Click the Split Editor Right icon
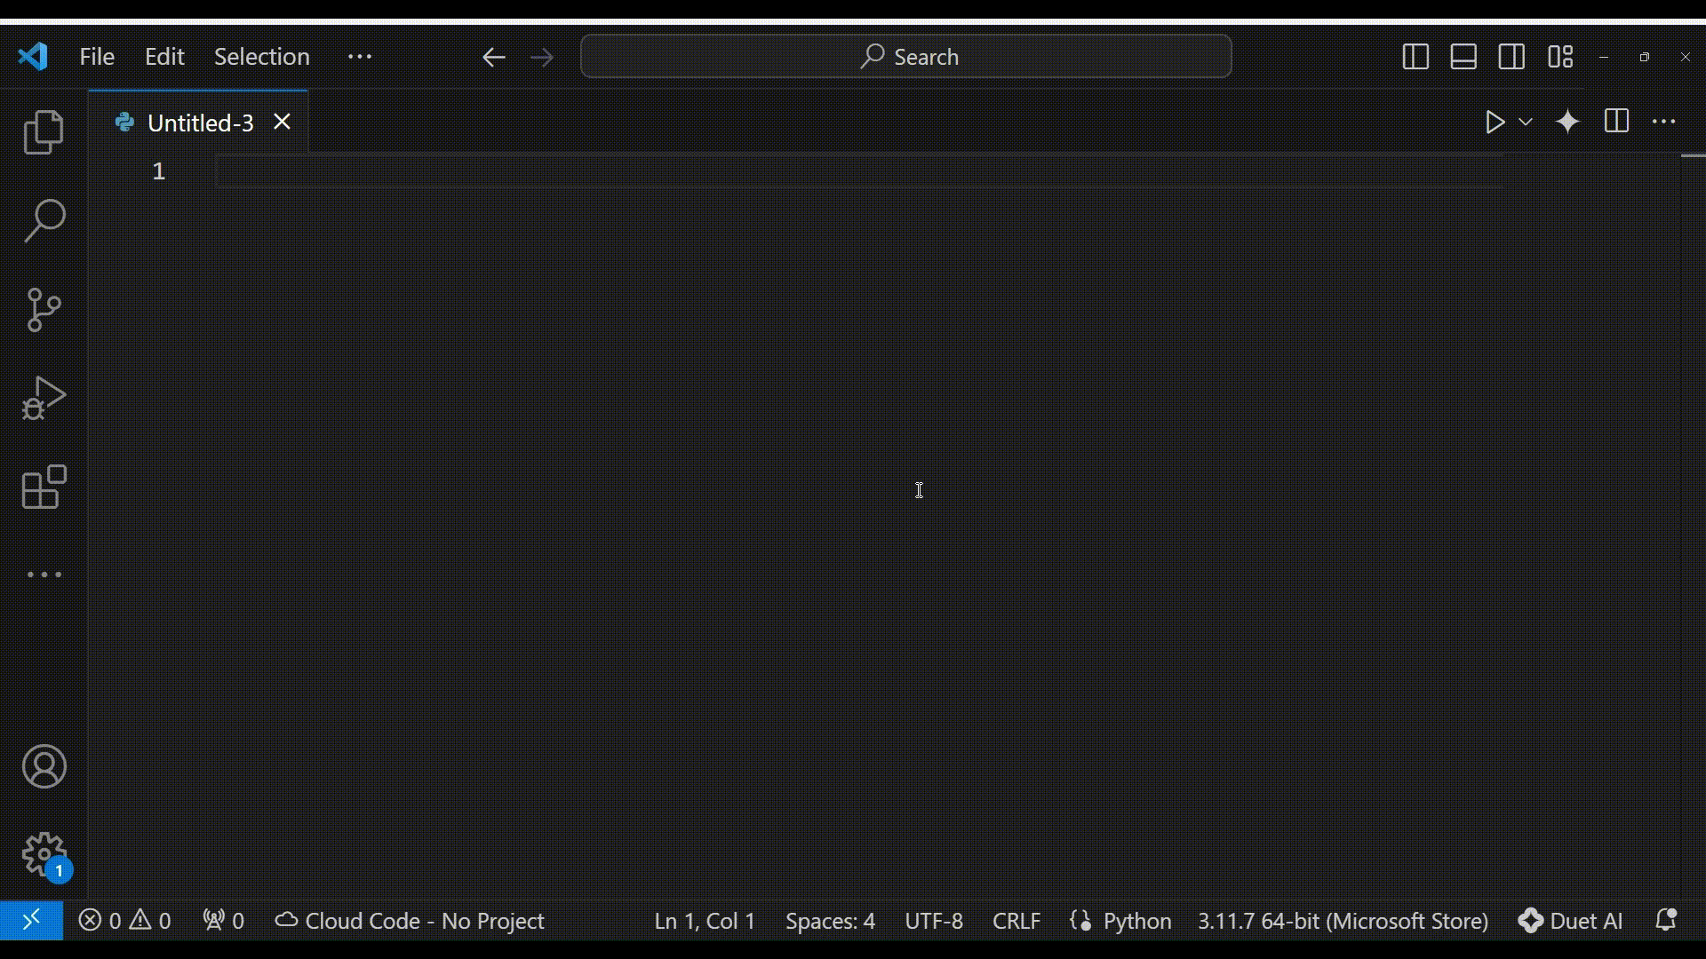This screenshot has width=1706, height=959. point(1616,123)
